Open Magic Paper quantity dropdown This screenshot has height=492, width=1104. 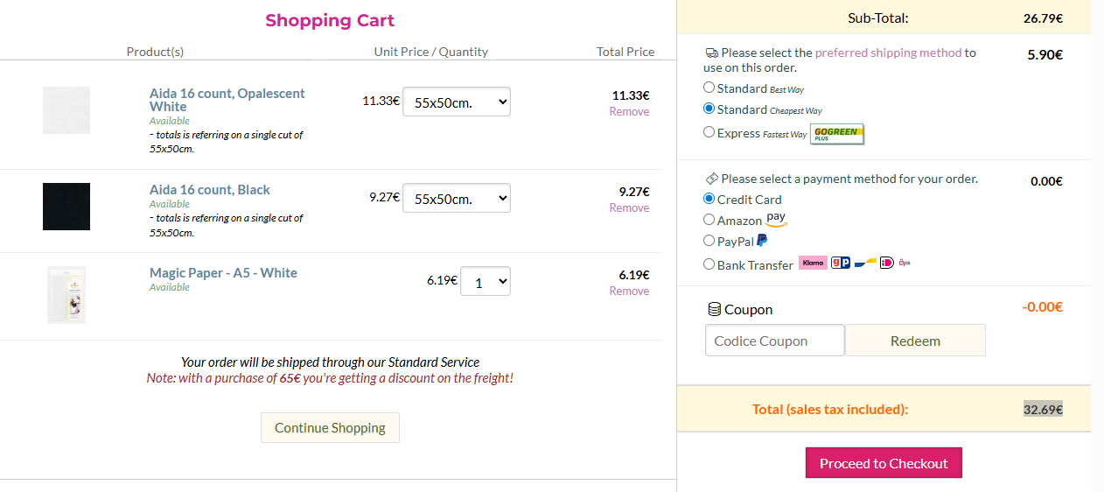pos(485,281)
